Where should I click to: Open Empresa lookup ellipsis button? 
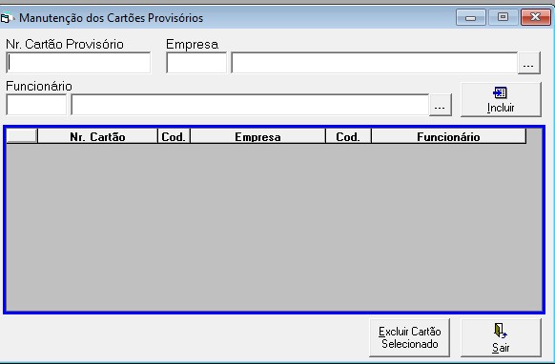[529, 63]
